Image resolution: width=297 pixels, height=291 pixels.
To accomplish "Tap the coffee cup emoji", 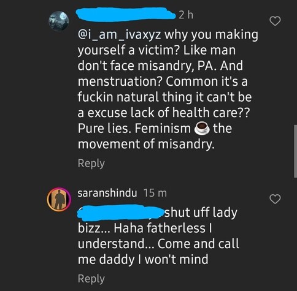I will 202,129.
